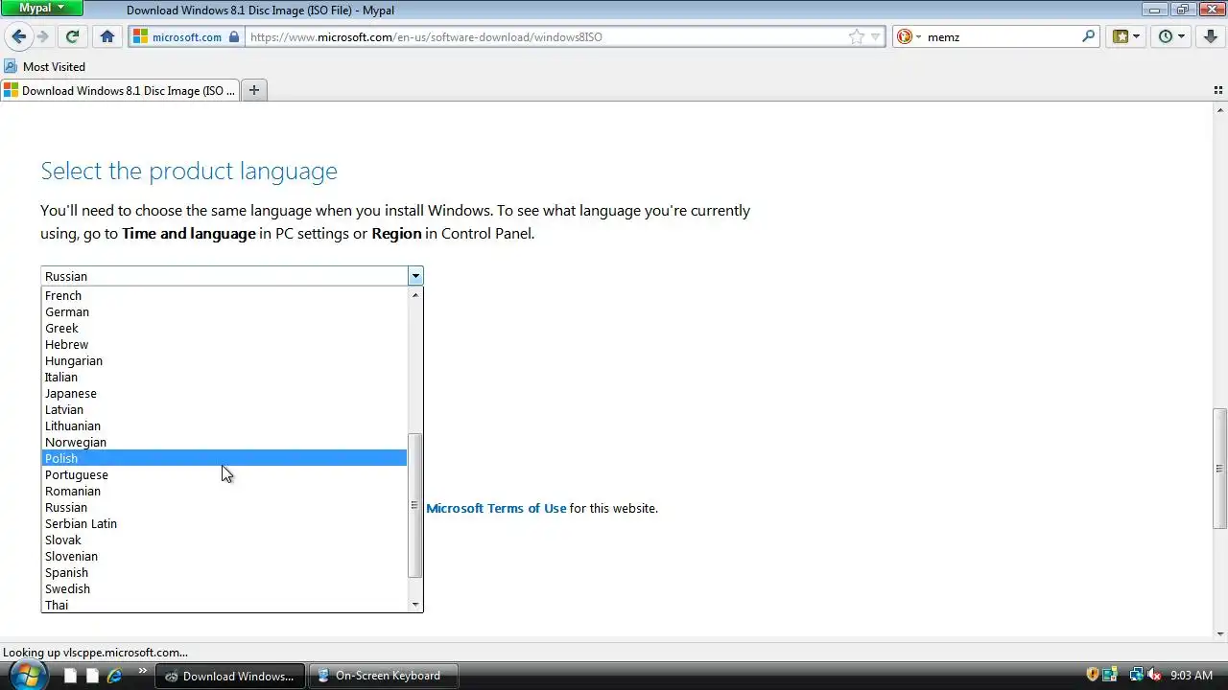Click the microsoft.com site identity padlock
This screenshot has height=690, width=1228.
(x=233, y=36)
